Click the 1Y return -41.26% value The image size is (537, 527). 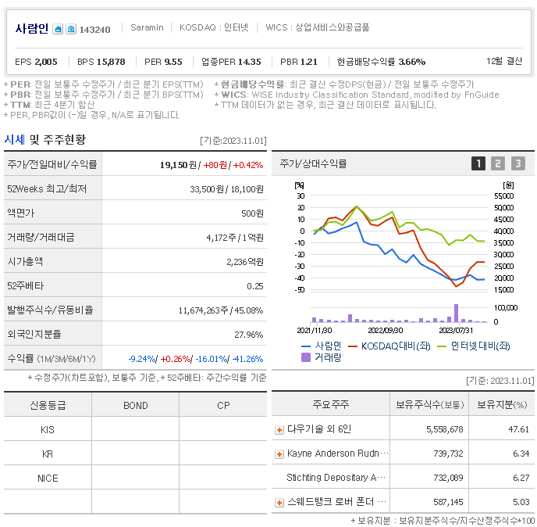pyautogui.click(x=248, y=359)
